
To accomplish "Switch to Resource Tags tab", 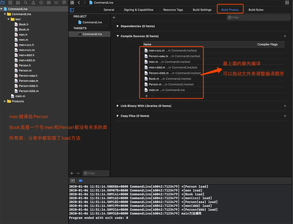I will point(173,10).
